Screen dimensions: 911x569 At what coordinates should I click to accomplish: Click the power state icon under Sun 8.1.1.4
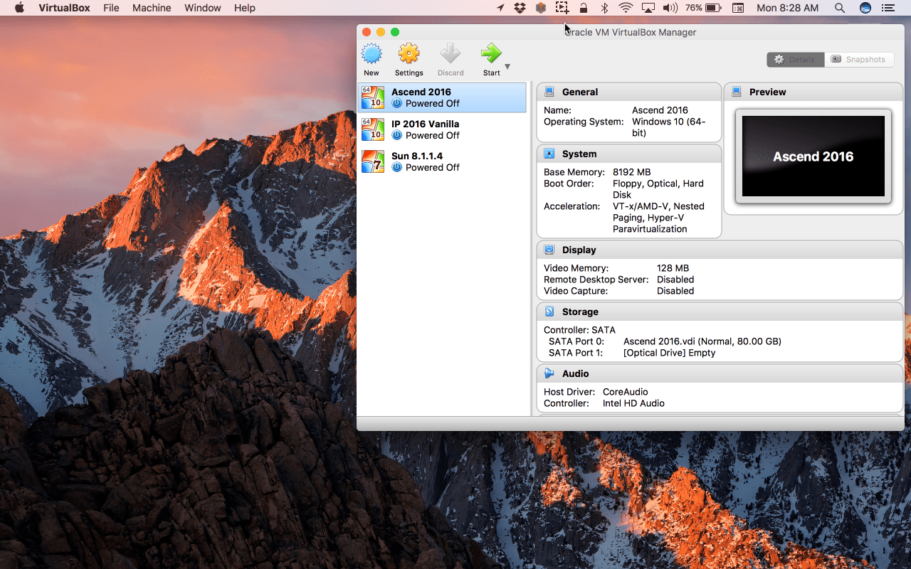click(x=397, y=168)
